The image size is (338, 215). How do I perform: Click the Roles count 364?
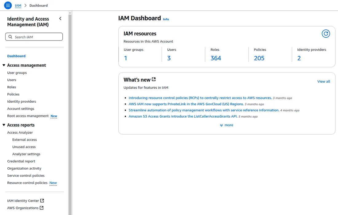click(216, 58)
